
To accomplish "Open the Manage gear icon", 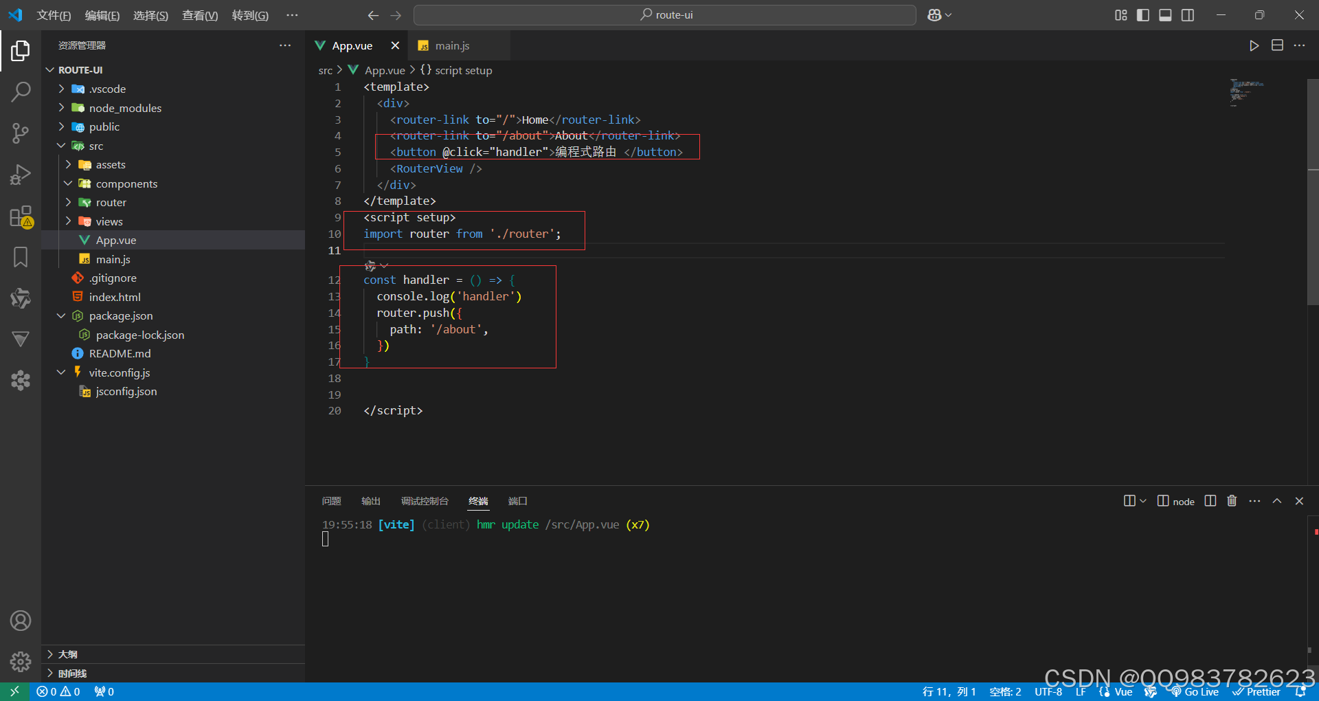I will click(21, 662).
